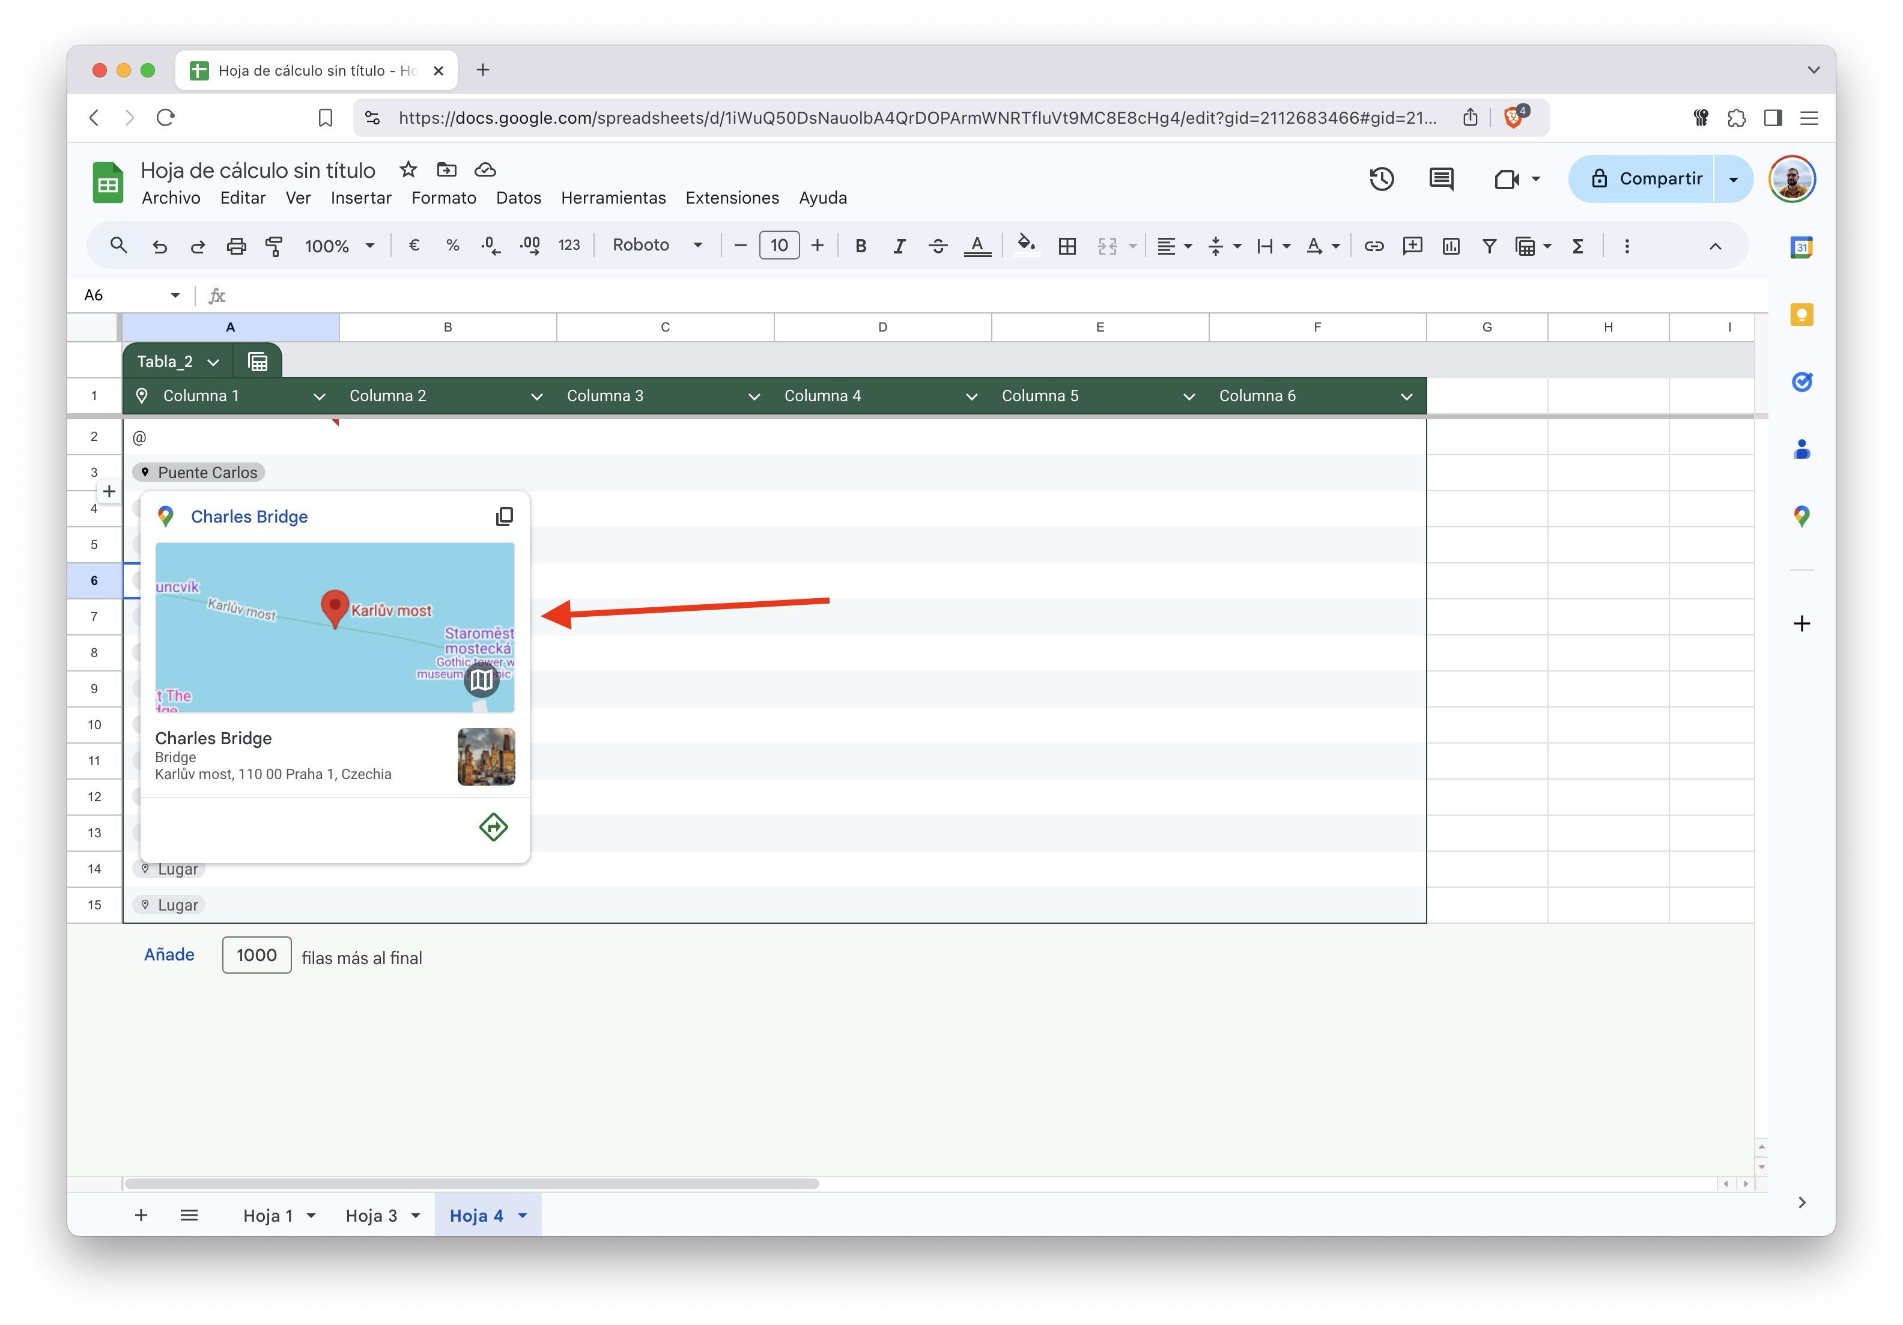
Task: View the cloud save status
Action: point(485,170)
